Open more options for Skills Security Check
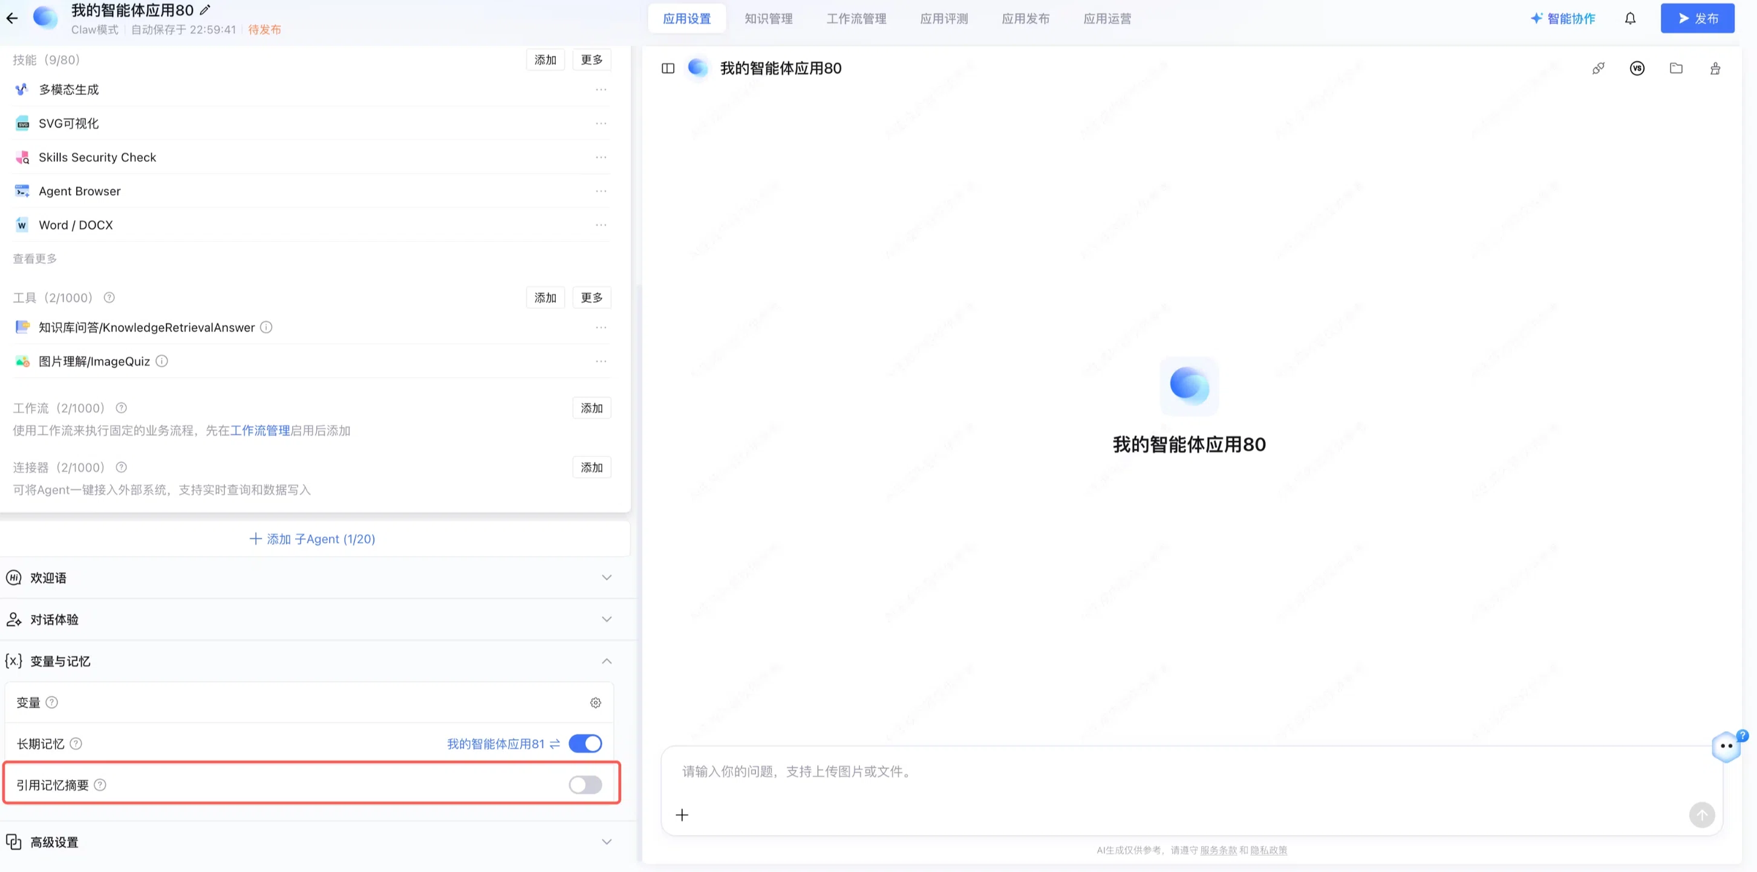This screenshot has width=1757, height=872. [x=601, y=157]
